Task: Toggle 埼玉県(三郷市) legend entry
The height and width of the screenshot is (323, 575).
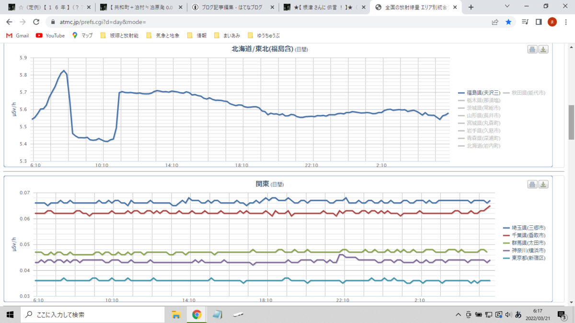Action: pos(524,228)
